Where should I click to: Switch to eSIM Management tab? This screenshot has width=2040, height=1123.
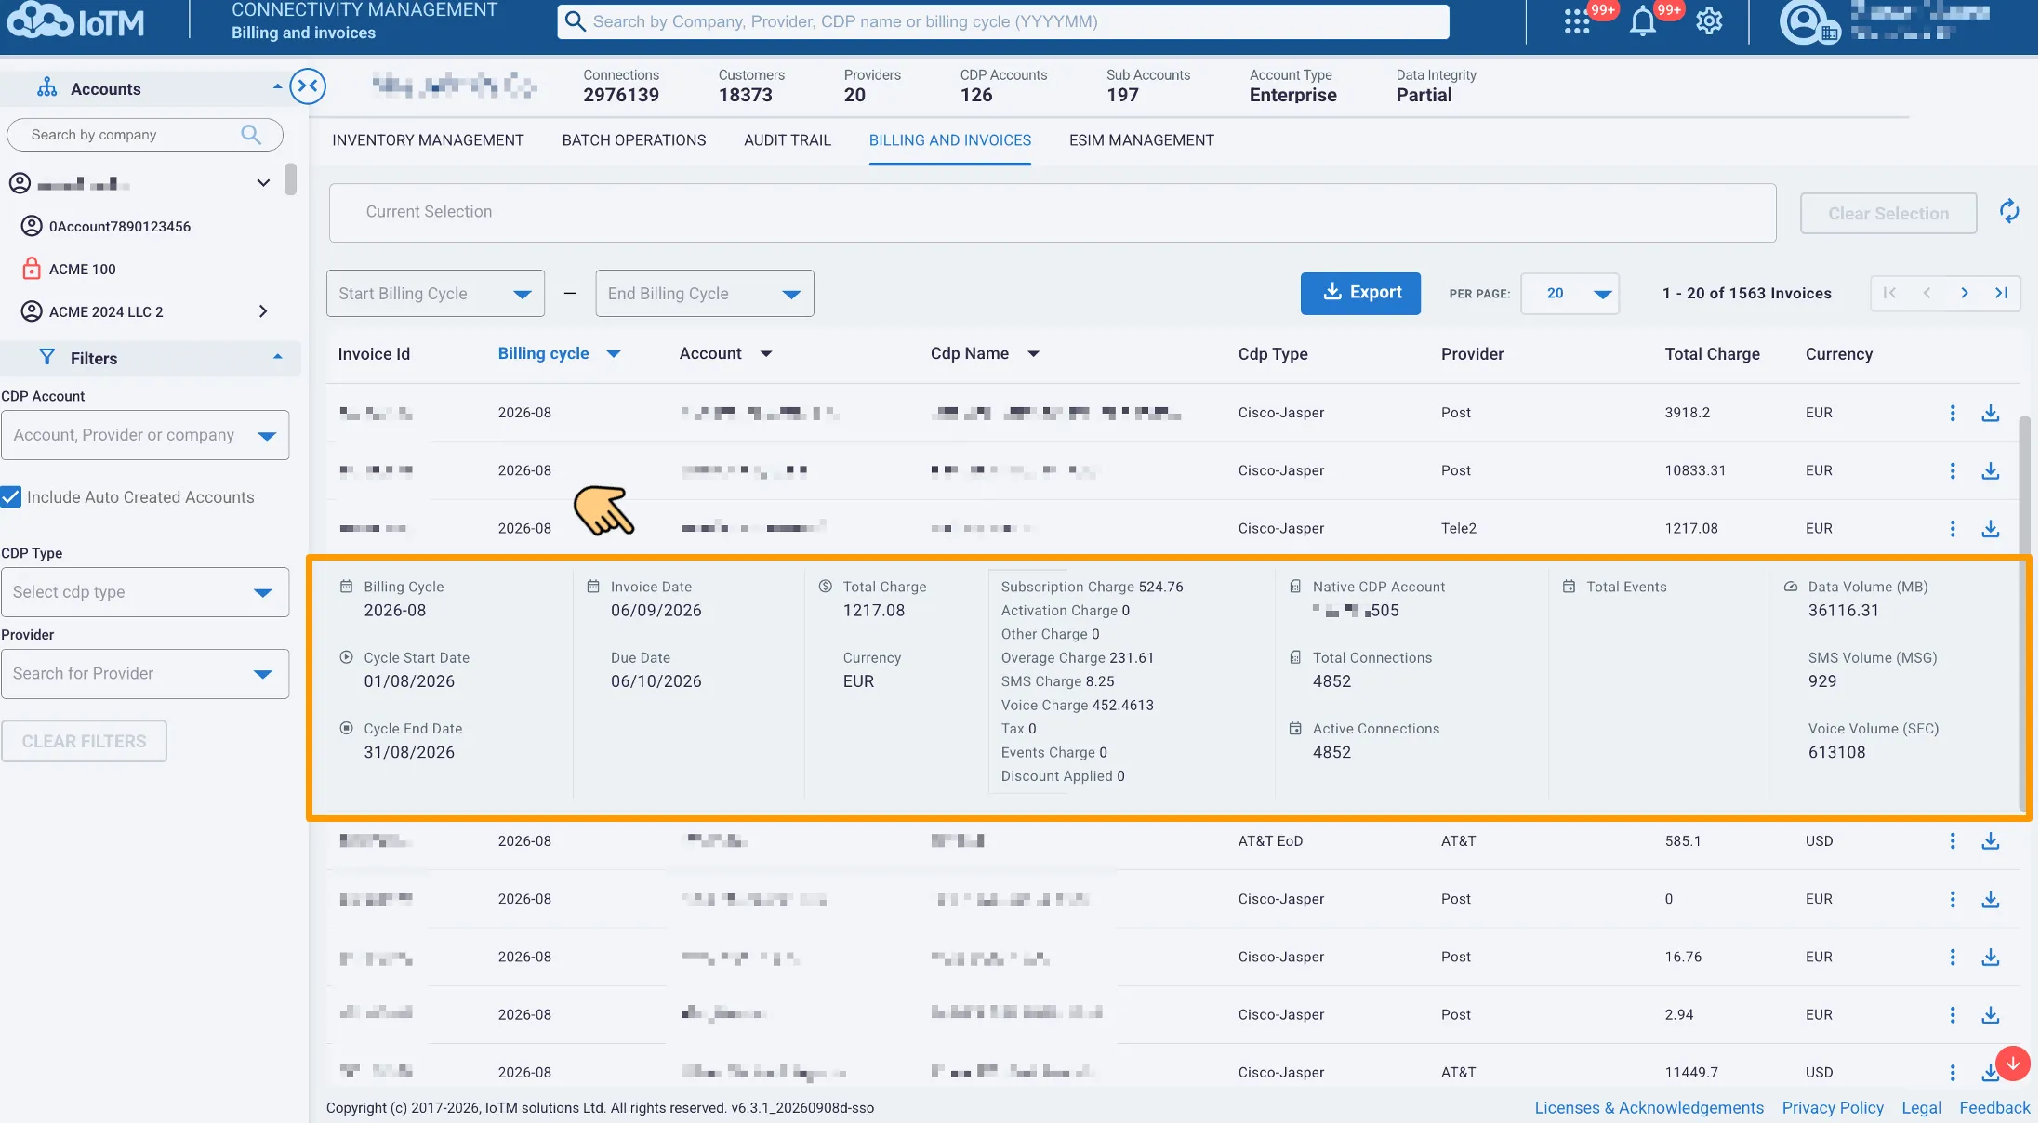pyautogui.click(x=1142, y=140)
